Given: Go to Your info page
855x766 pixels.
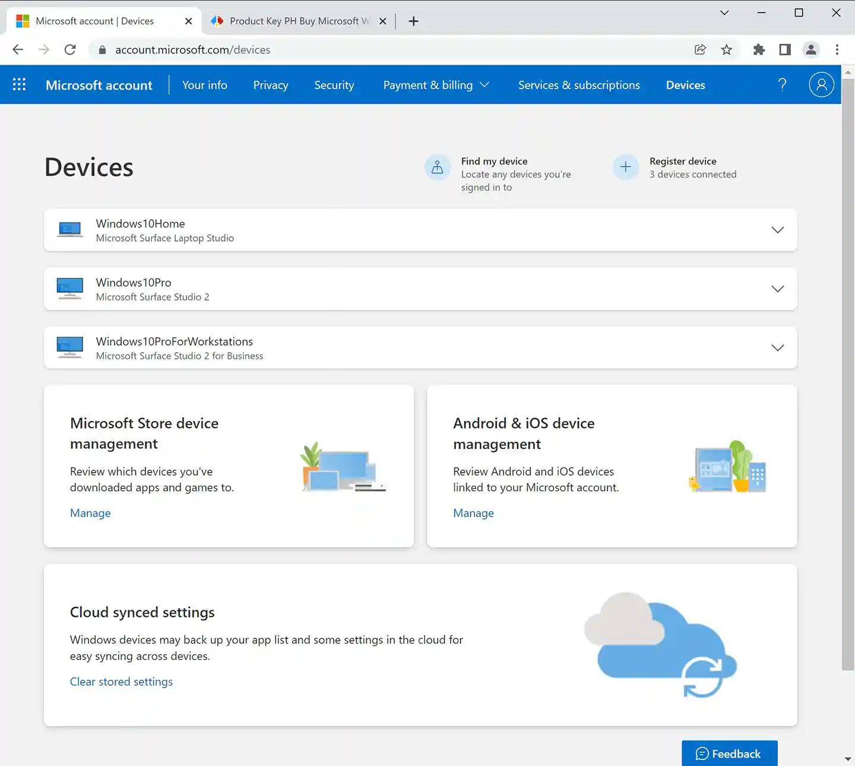Looking at the screenshot, I should (205, 85).
